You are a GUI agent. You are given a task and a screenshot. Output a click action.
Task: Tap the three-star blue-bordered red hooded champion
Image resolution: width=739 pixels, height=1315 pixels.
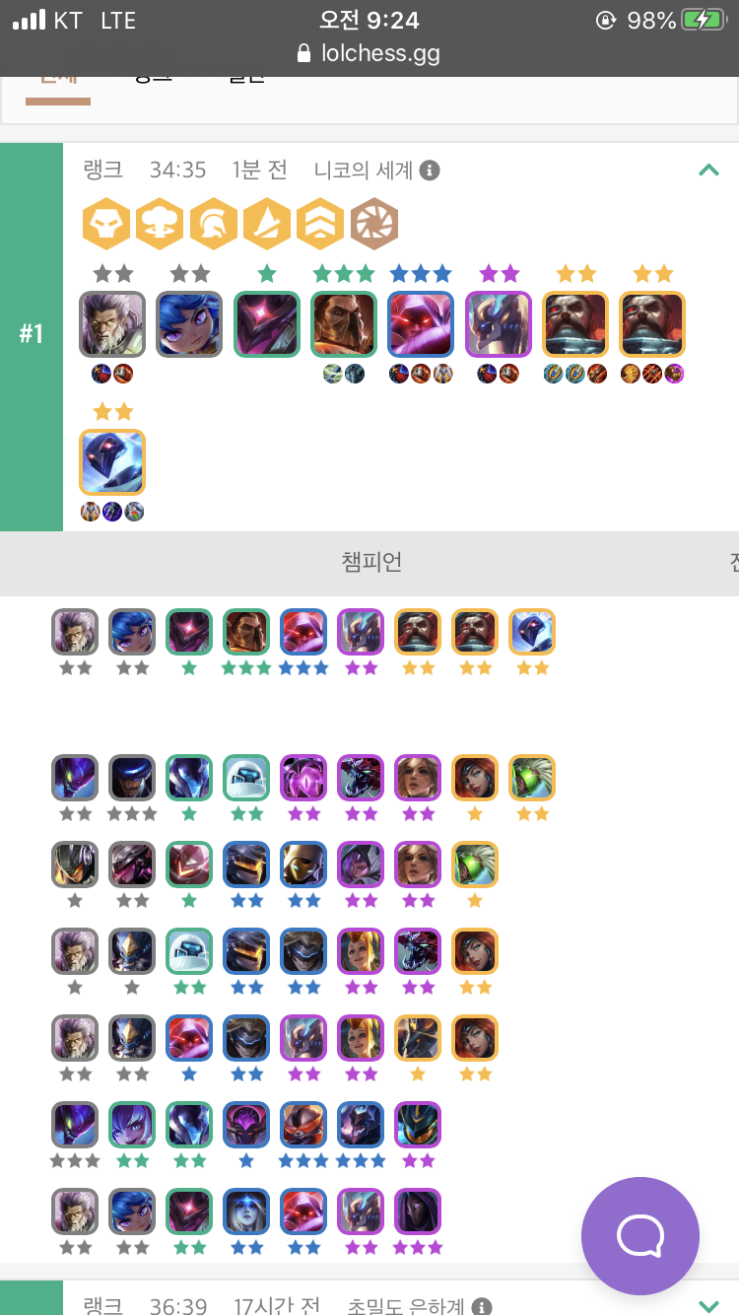pos(421,324)
